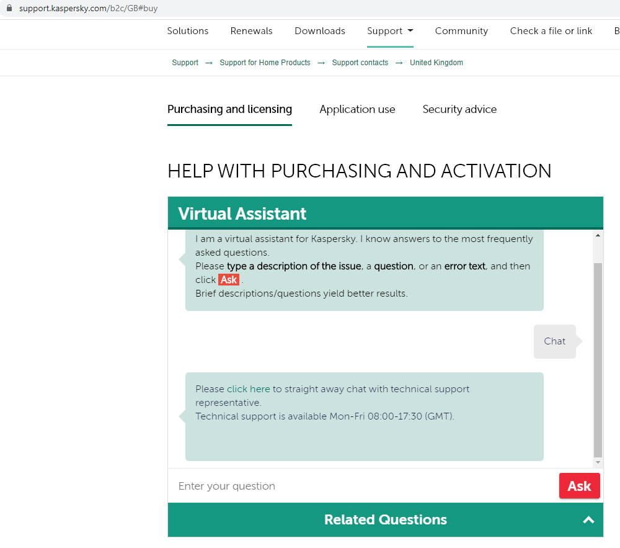Viewport: 620px width, 548px height.
Task: Click the chat scrollbar up arrow
Action: [598, 235]
